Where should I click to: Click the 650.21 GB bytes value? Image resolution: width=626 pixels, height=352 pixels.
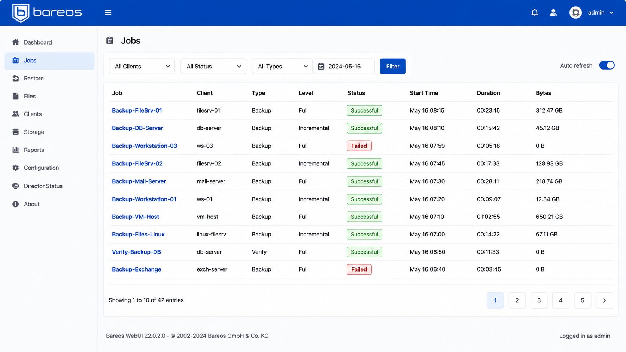click(x=549, y=217)
